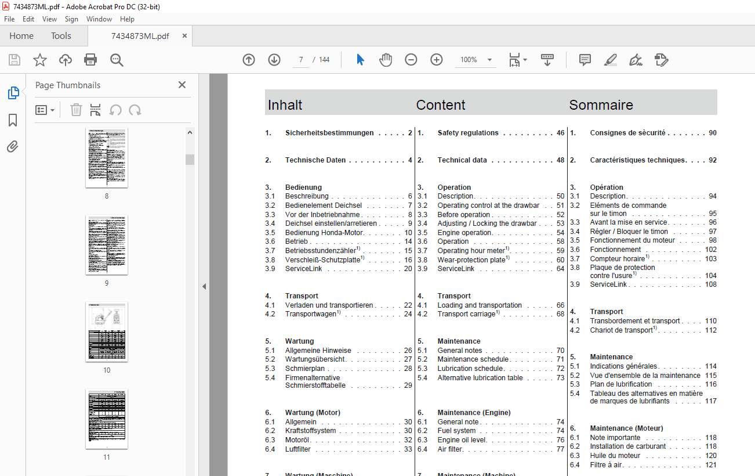Click the thumbnails panel scrollbar thumb
Screen dimensions: 755x476
[190, 160]
